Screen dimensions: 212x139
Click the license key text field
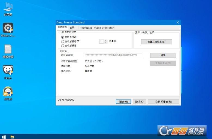[x=113, y=55]
